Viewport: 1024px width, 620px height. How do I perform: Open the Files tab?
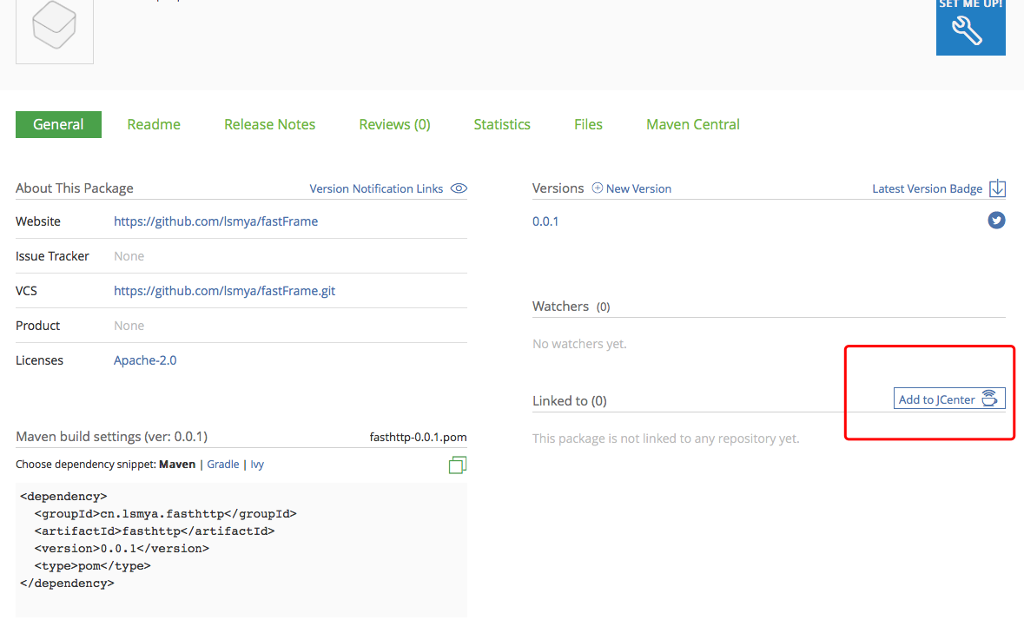(x=588, y=124)
